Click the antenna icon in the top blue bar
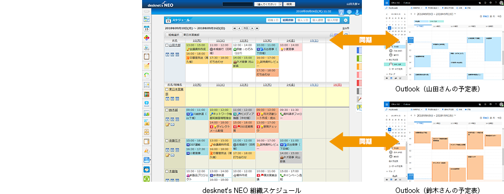The height and width of the screenshot is (194, 504). point(342,12)
